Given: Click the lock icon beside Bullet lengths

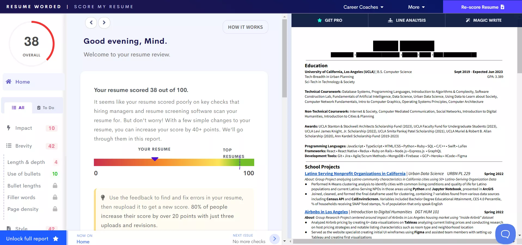Looking at the screenshot, I should [55, 186].
